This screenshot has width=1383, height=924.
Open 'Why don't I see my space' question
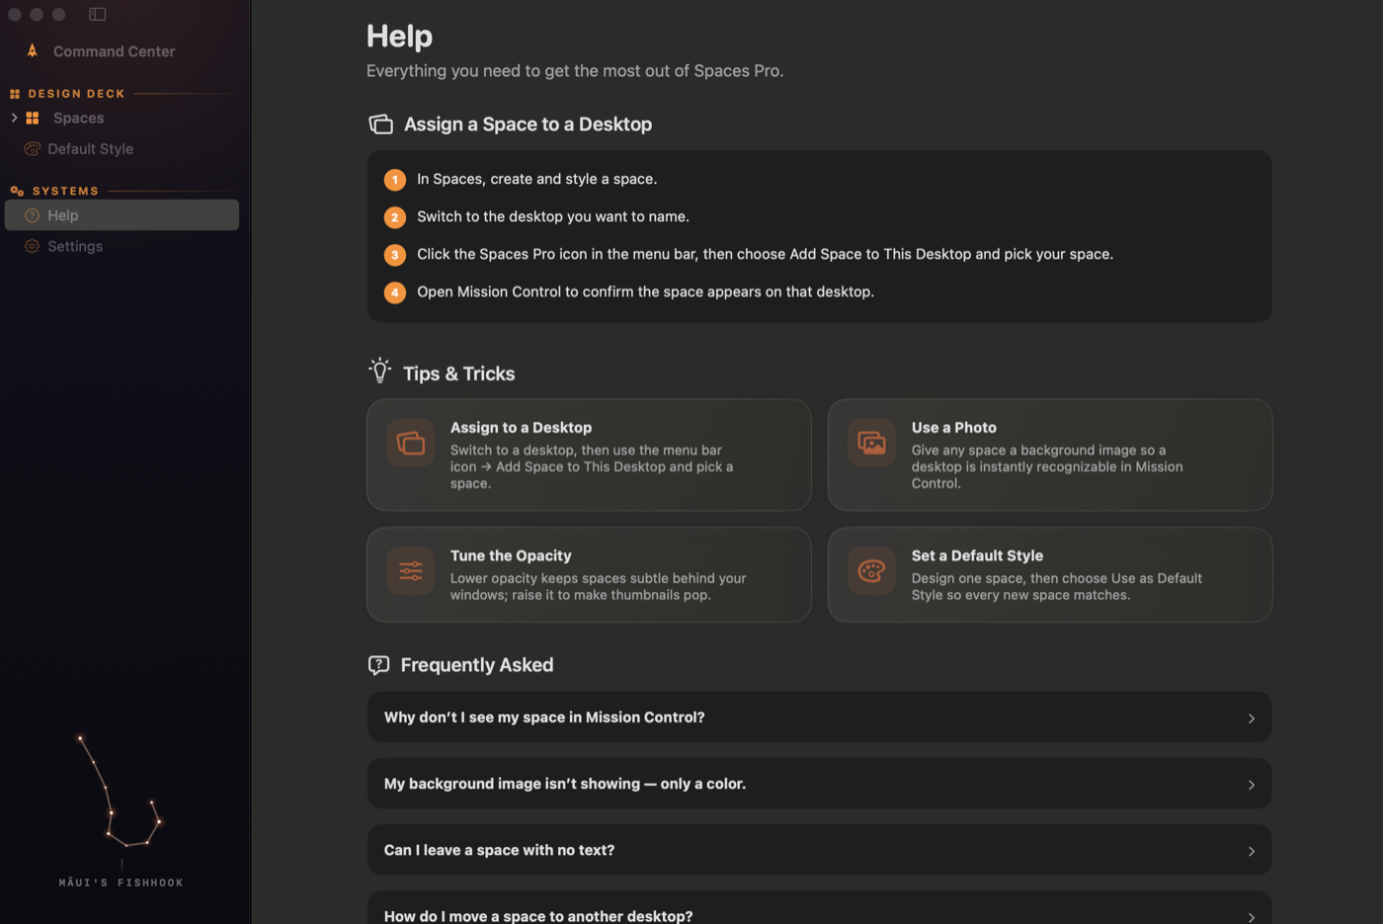pyautogui.click(x=819, y=717)
